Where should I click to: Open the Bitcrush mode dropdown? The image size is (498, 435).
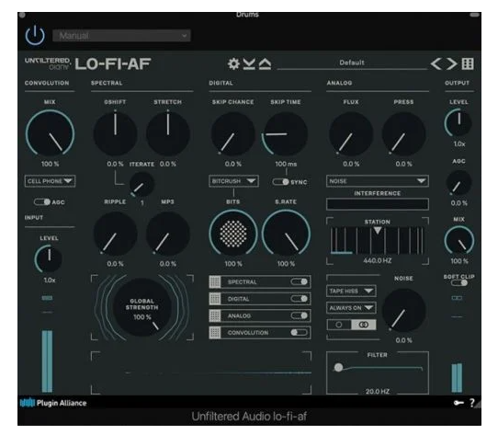click(233, 181)
